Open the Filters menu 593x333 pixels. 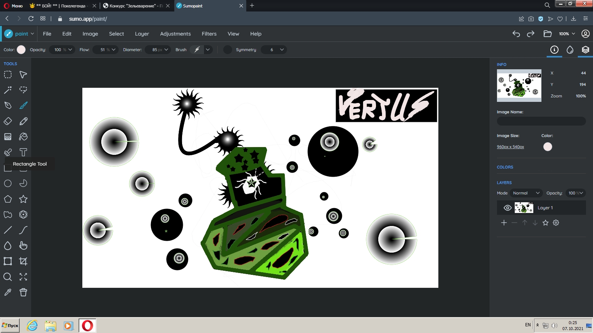pyautogui.click(x=209, y=34)
